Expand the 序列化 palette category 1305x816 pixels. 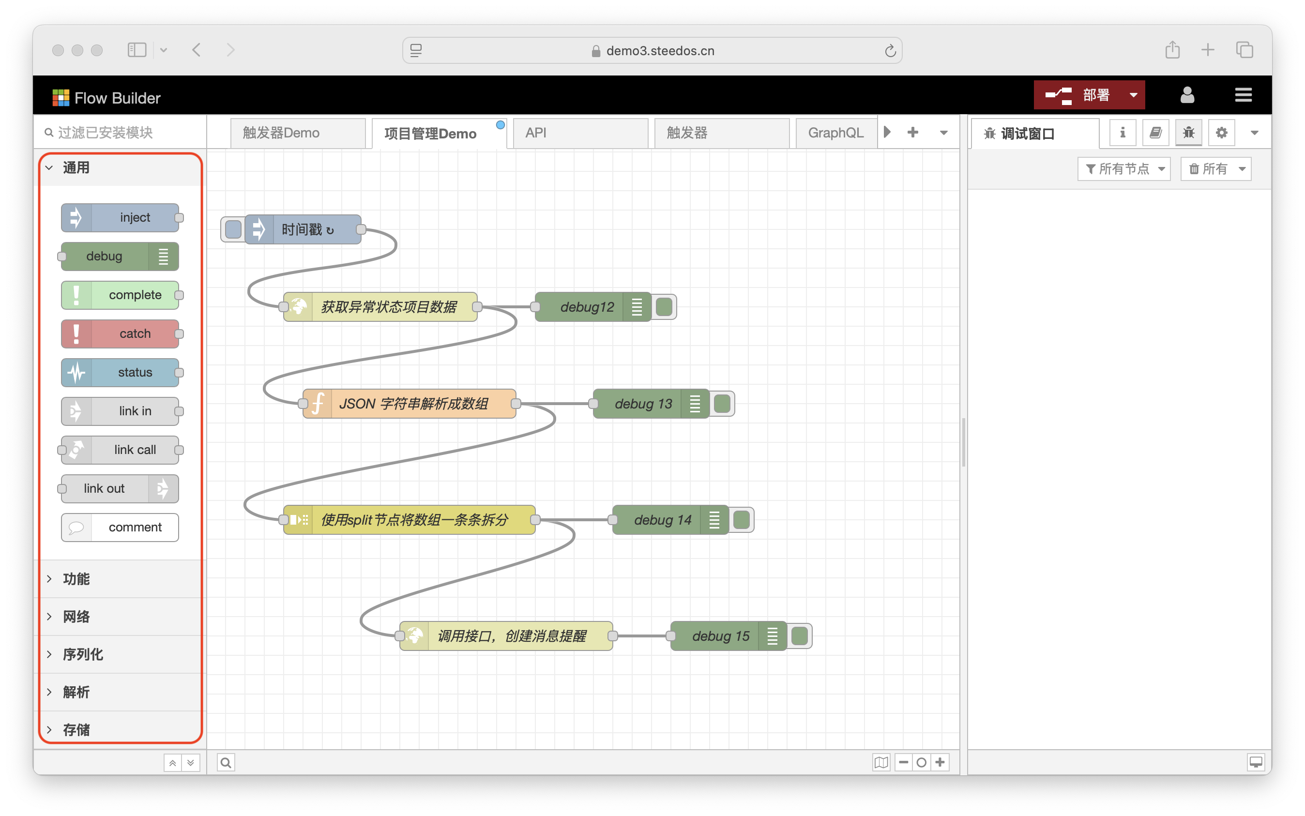(x=121, y=654)
